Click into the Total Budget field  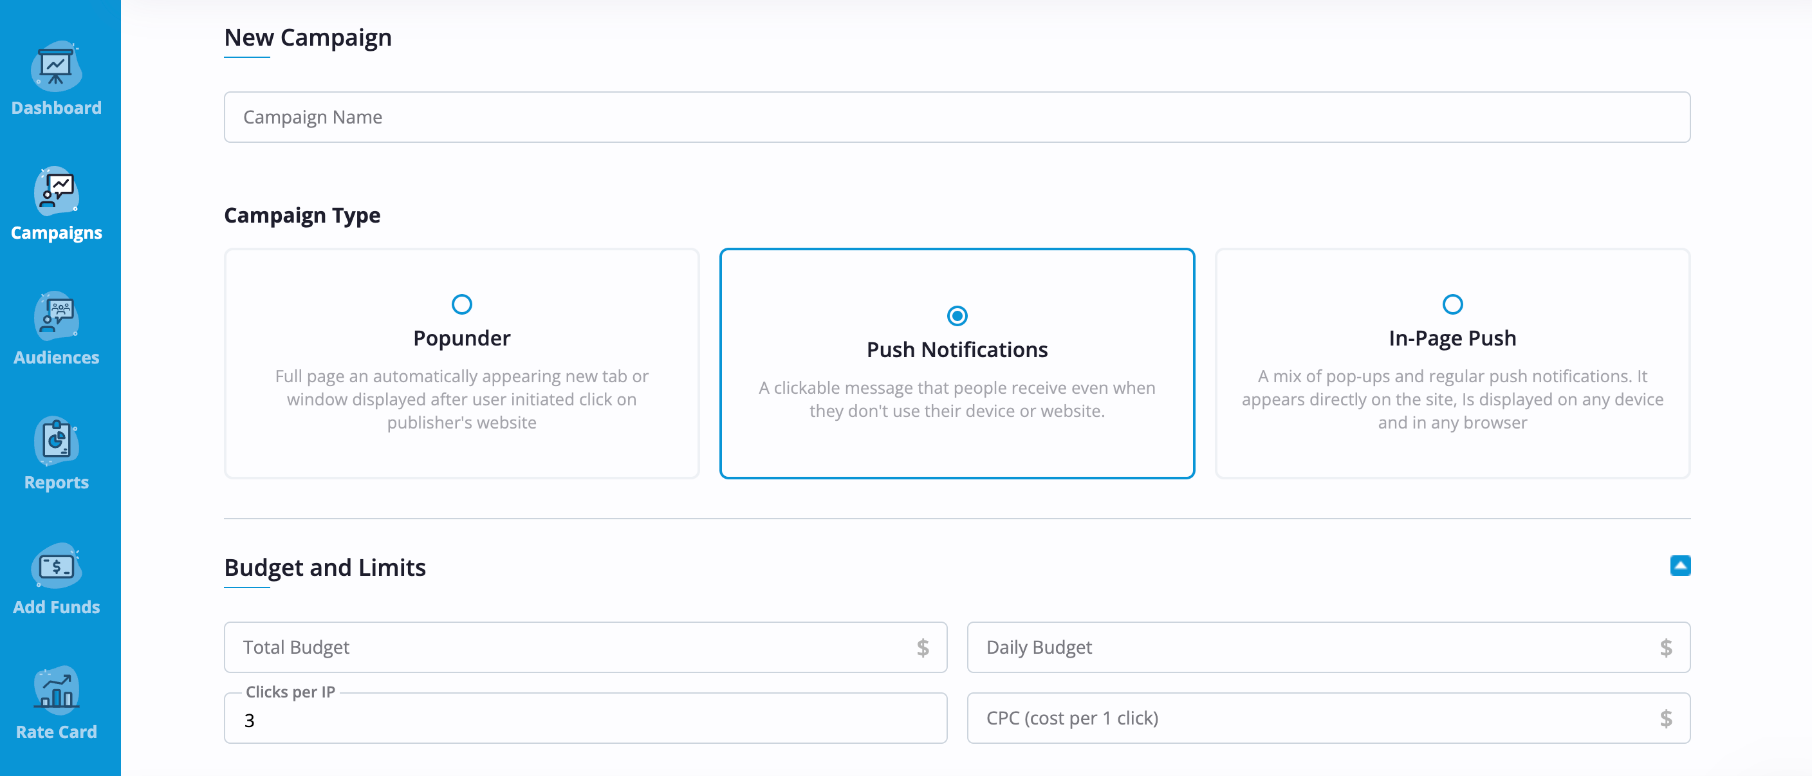click(586, 647)
